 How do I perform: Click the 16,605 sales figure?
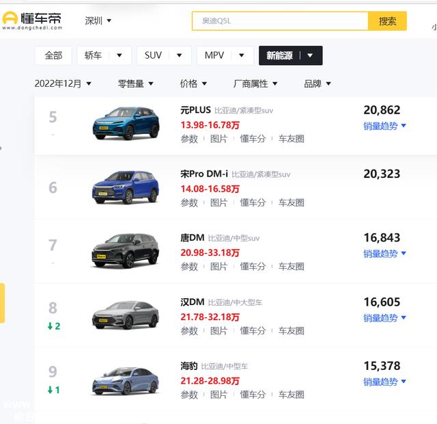[382, 302]
